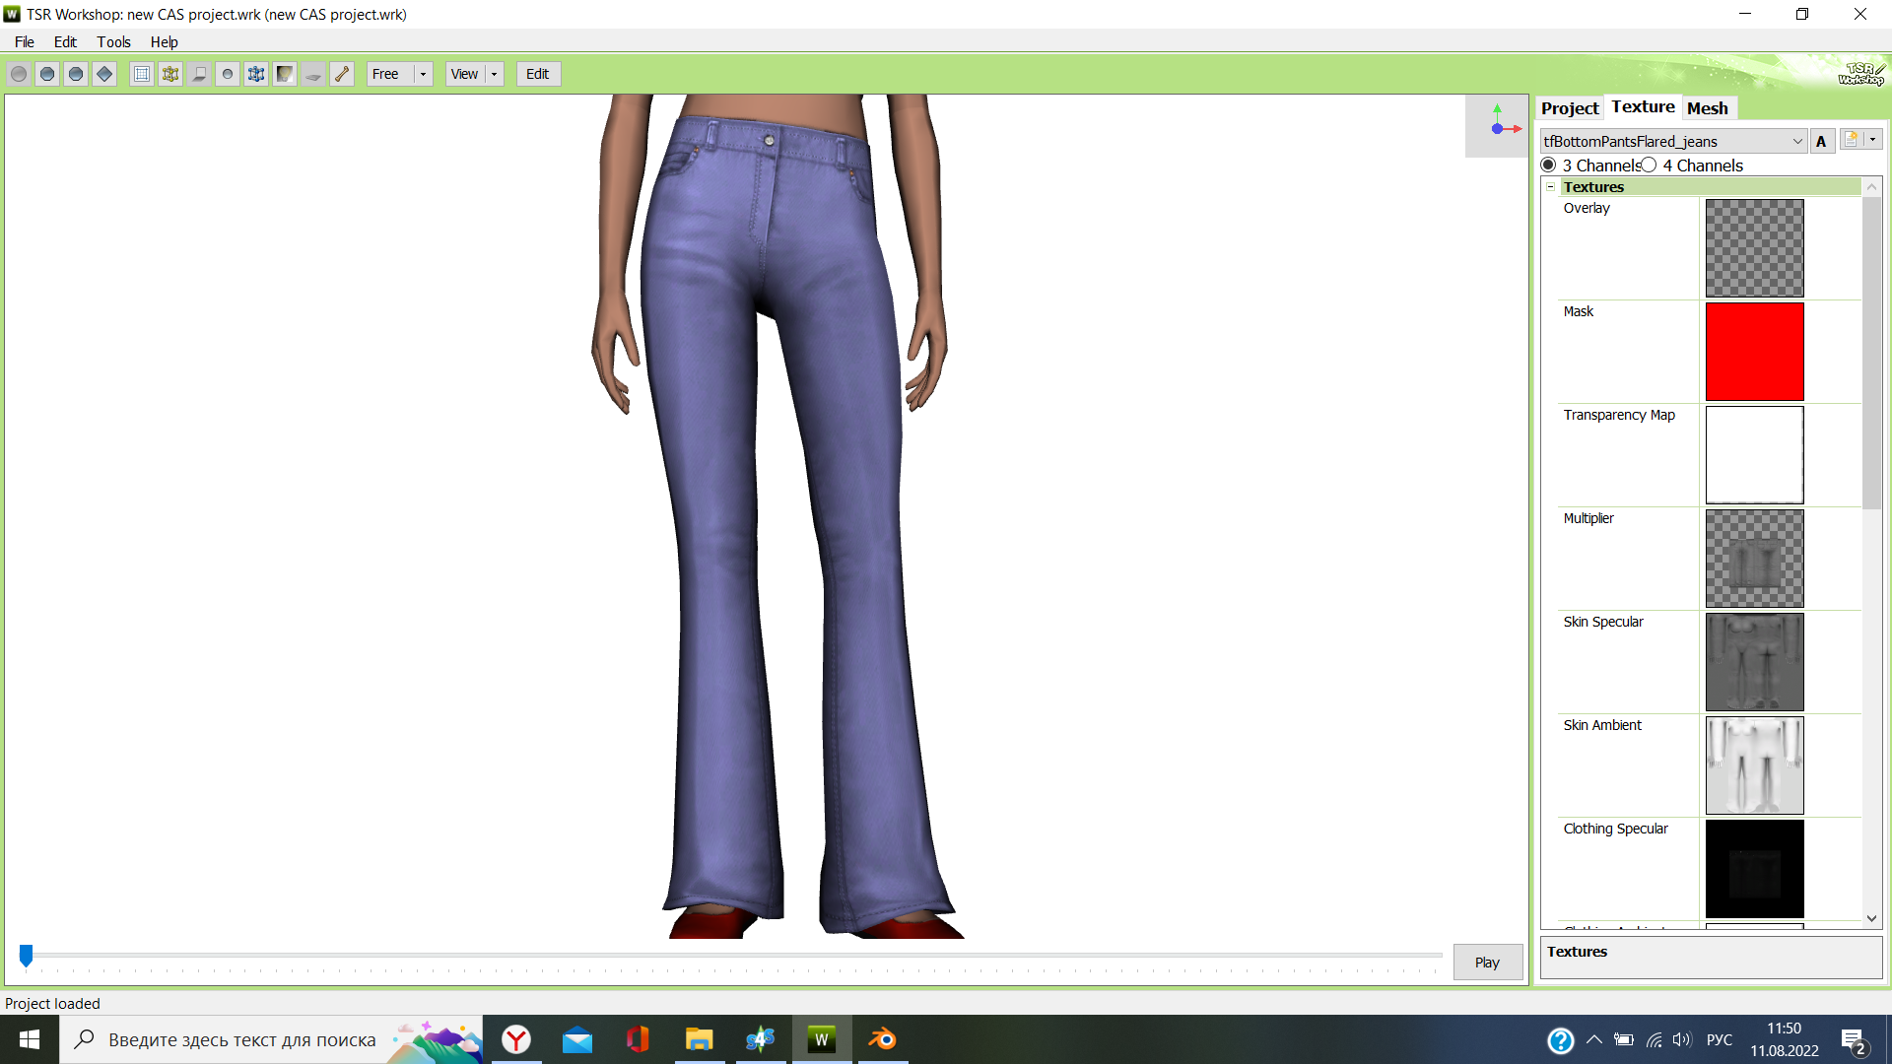The width and height of the screenshot is (1892, 1064).
Task: Click the yellow cube nodes toolbar icon
Action: pyautogui.click(x=170, y=74)
